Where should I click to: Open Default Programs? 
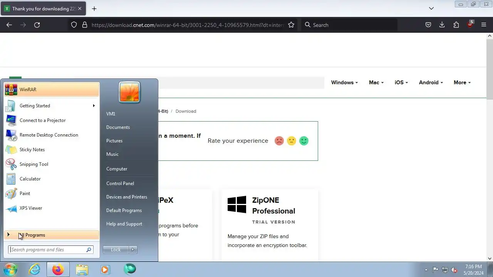(124, 210)
